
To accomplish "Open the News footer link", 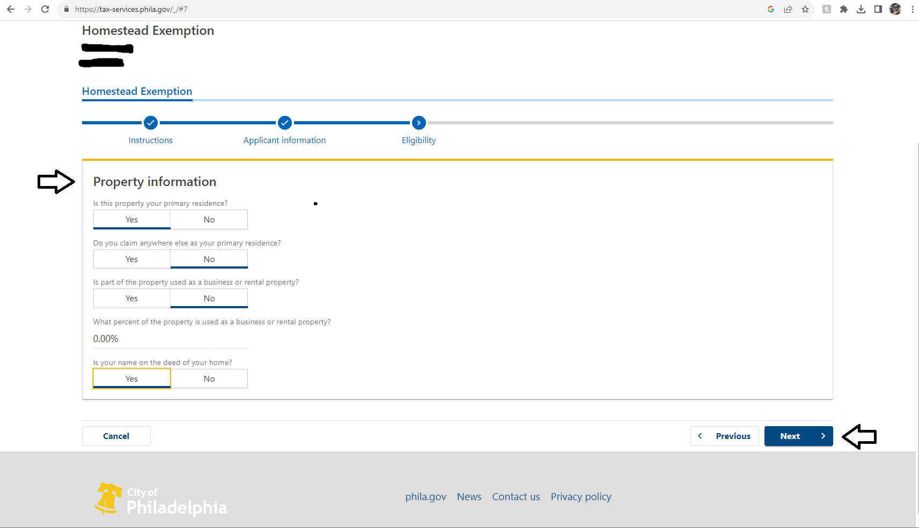I will 469,497.
